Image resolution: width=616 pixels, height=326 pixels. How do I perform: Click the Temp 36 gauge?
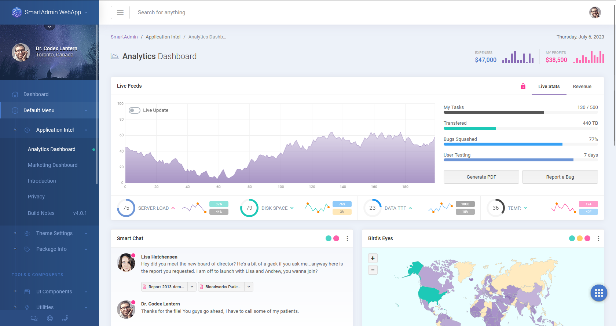pos(496,208)
